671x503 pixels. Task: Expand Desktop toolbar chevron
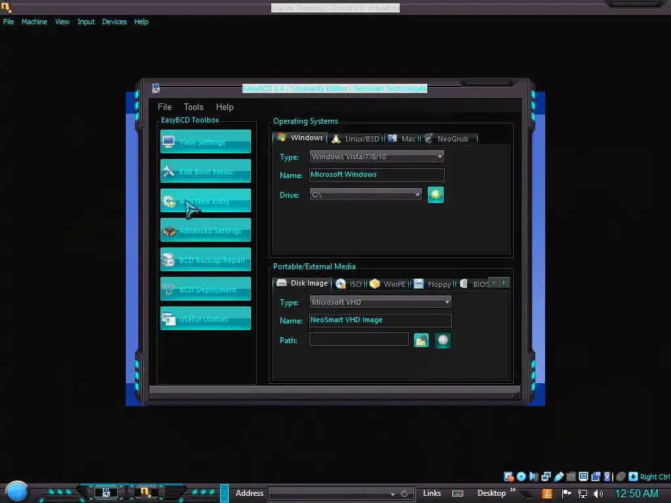(512, 490)
